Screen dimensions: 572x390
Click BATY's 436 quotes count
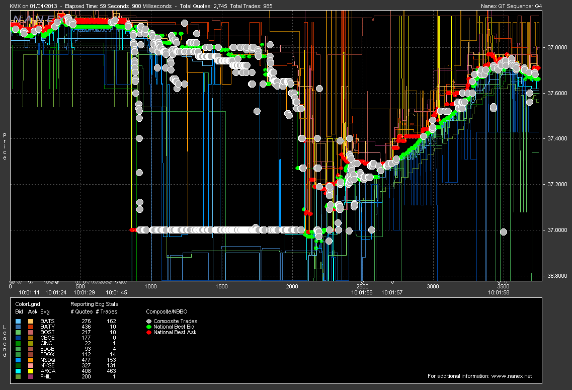tap(86, 327)
